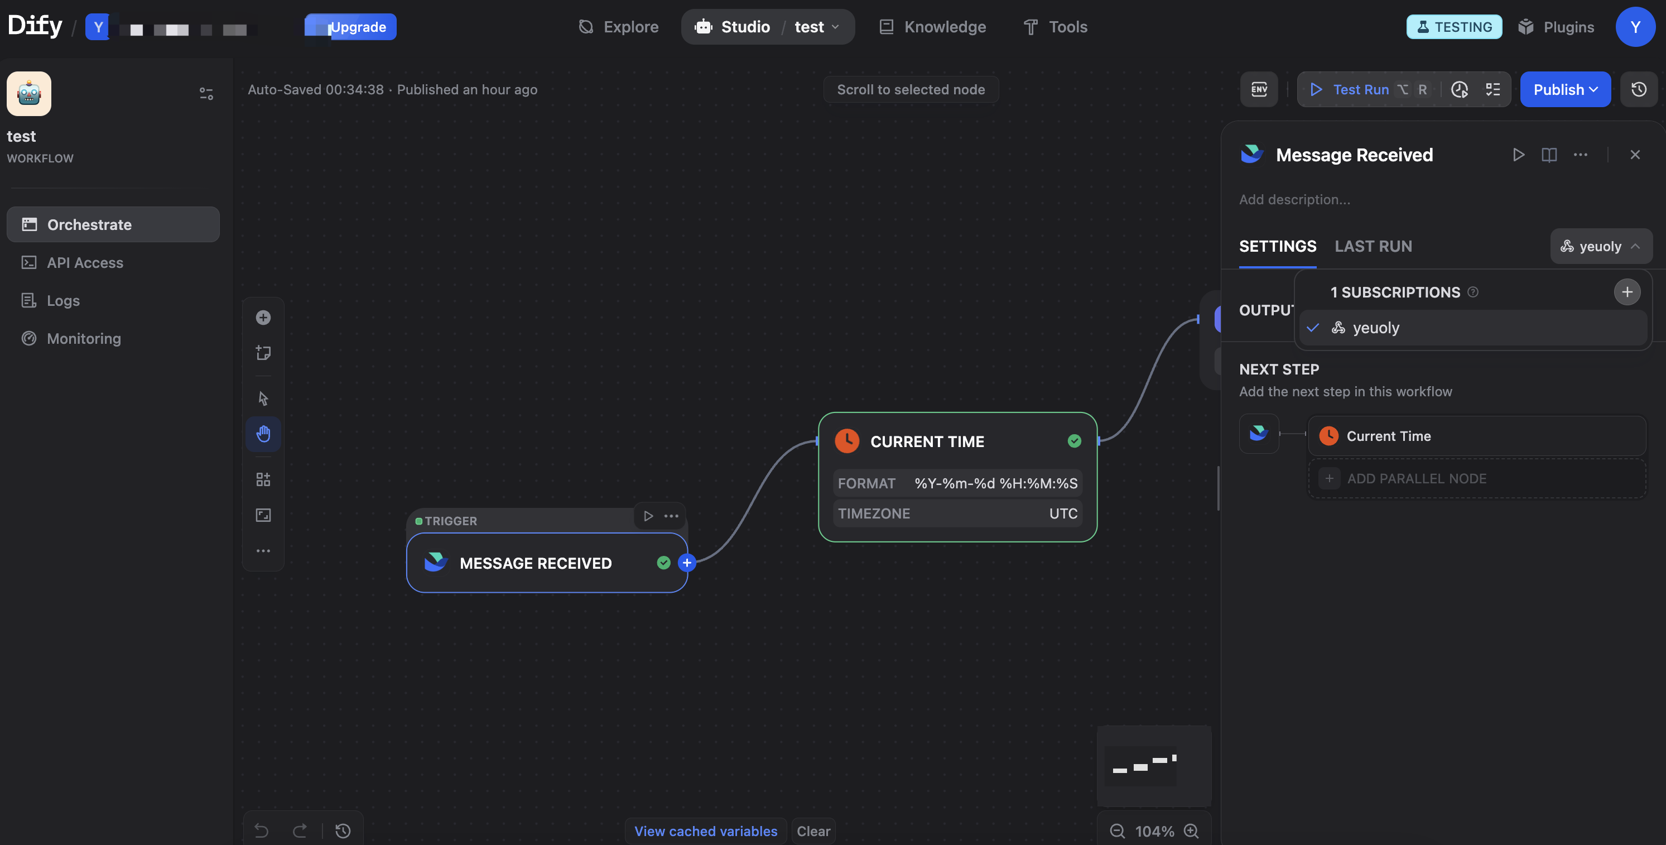Click the organize nodes icon
The width and height of the screenshot is (1666, 845).
tap(263, 479)
